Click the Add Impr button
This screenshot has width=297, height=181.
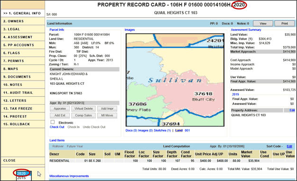[107, 109]
